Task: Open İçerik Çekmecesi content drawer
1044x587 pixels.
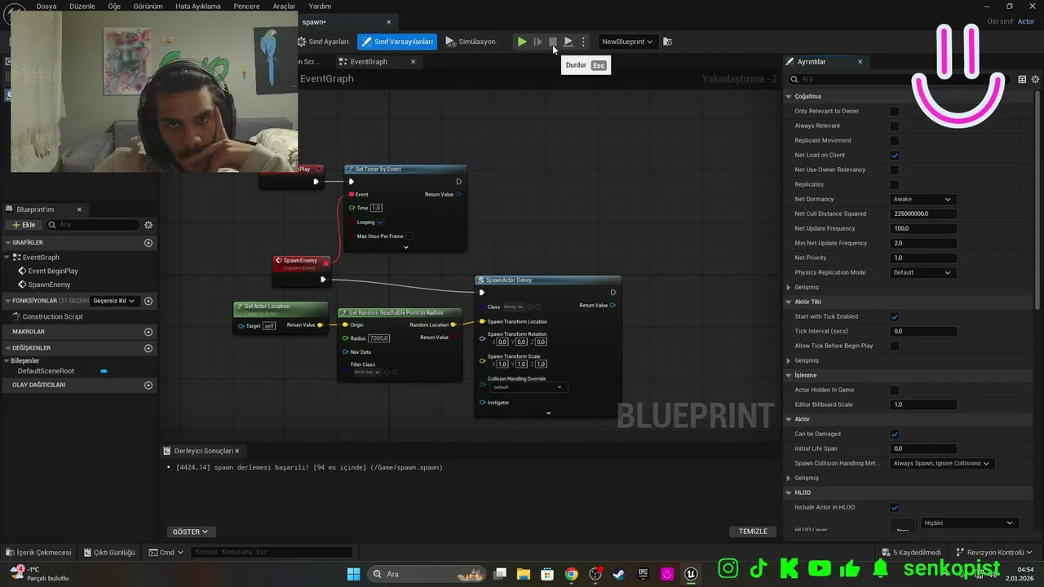Action: click(x=38, y=553)
